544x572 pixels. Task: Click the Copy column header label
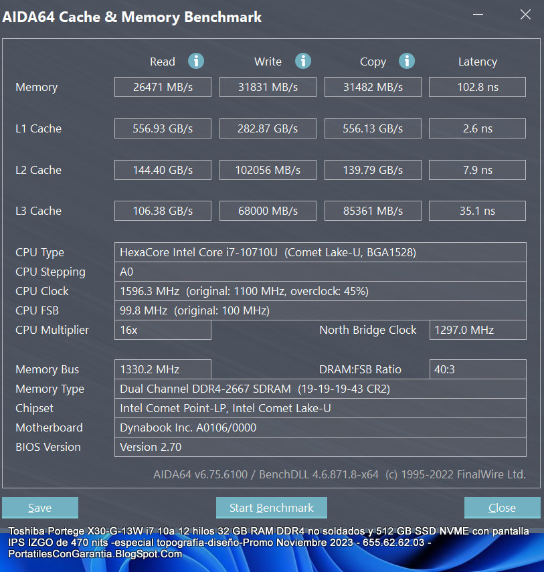pyautogui.click(x=373, y=62)
